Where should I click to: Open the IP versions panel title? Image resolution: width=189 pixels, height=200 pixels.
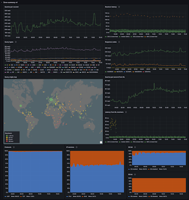(x=70, y=147)
